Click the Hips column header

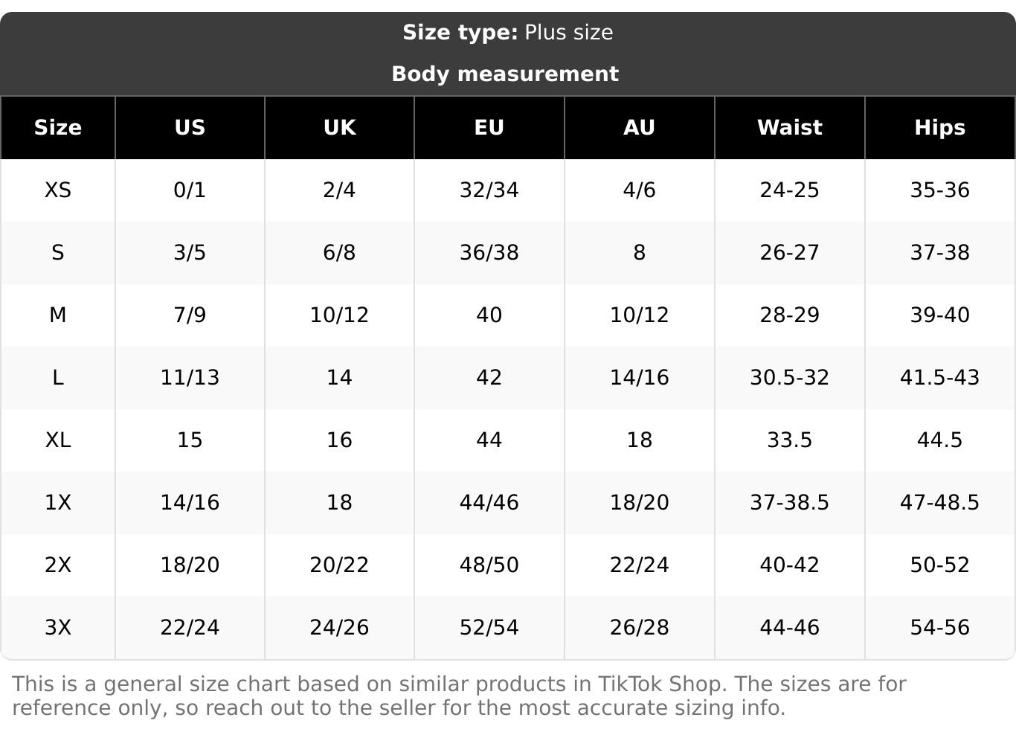[939, 127]
